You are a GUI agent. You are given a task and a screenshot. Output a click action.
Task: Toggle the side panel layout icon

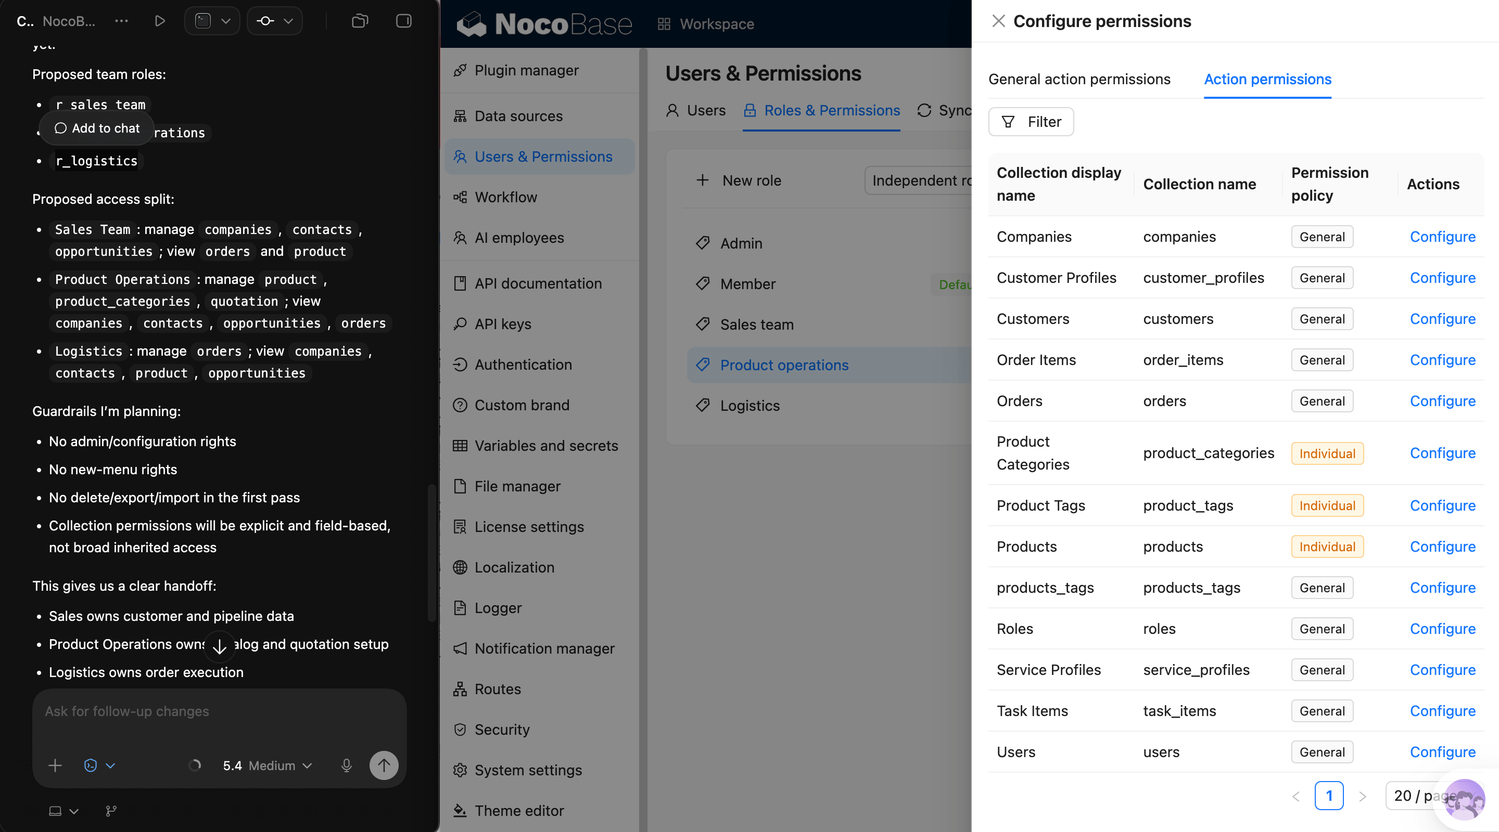pos(403,21)
